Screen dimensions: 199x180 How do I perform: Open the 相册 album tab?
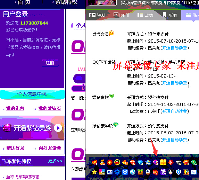click(121, 15)
